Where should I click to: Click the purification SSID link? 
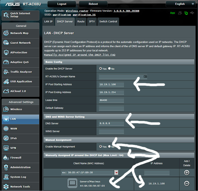(x=62, y=15)
